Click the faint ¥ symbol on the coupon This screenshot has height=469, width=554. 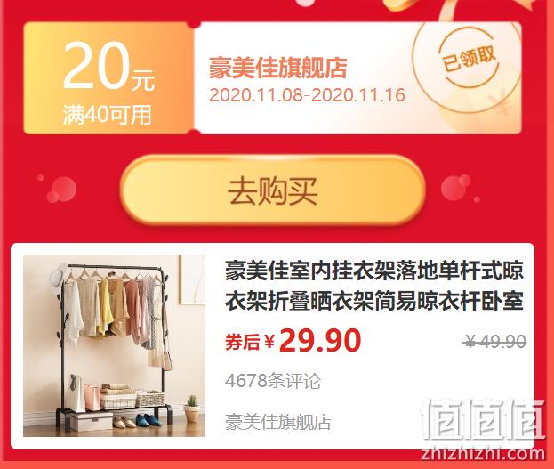[501, 104]
